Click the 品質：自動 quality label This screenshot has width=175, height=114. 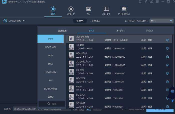click(147, 40)
